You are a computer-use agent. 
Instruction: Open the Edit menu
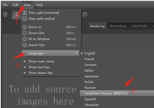[16, 5]
